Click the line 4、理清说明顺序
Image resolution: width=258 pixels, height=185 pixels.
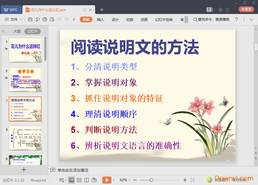tap(104, 114)
